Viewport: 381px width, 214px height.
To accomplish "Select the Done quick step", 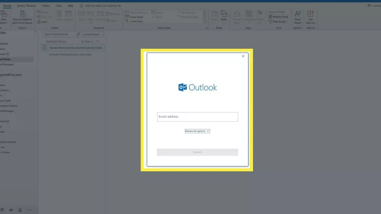I will coord(156,17).
